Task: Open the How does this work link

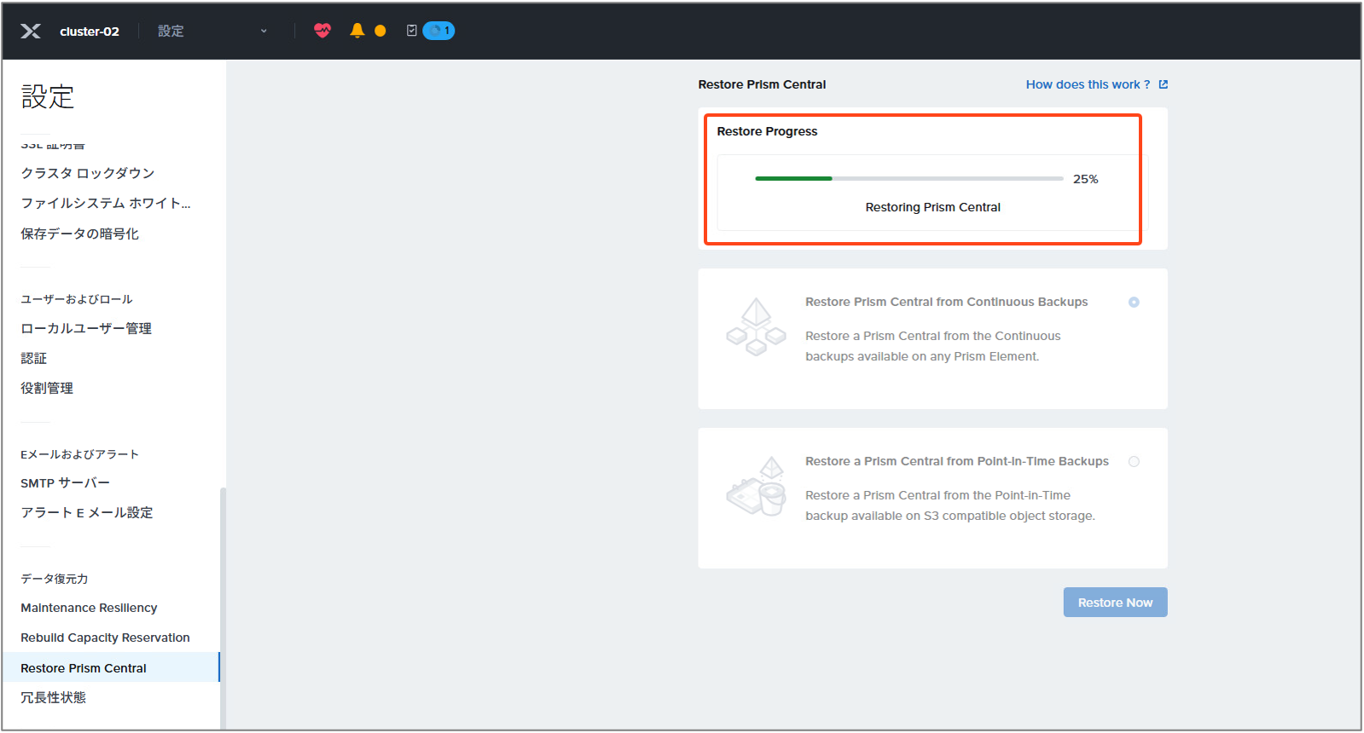Action: coord(1088,84)
